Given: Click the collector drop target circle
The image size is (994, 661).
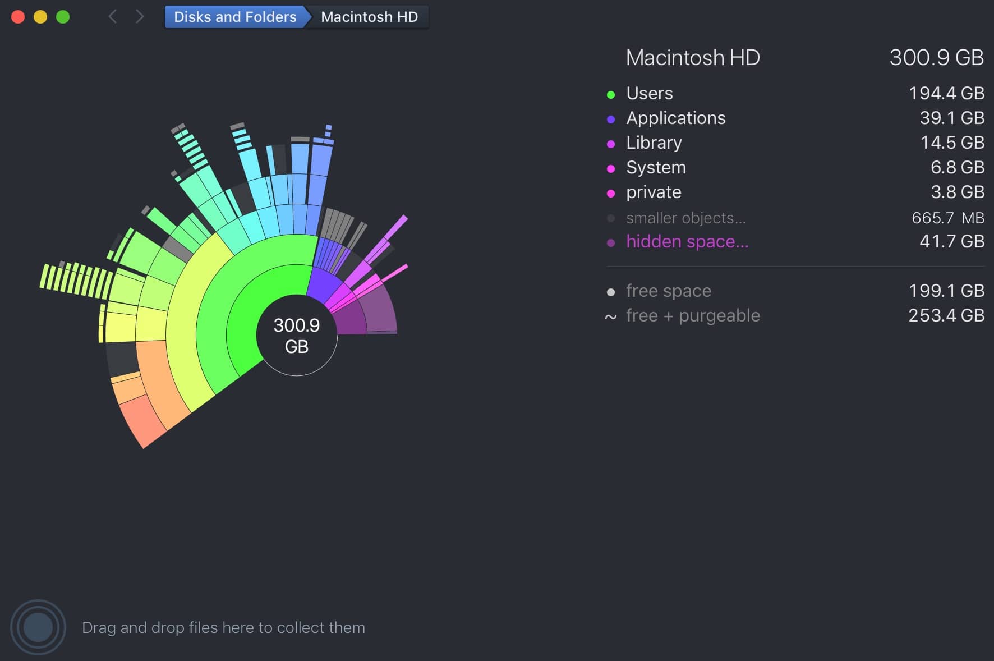Looking at the screenshot, I should [x=38, y=627].
